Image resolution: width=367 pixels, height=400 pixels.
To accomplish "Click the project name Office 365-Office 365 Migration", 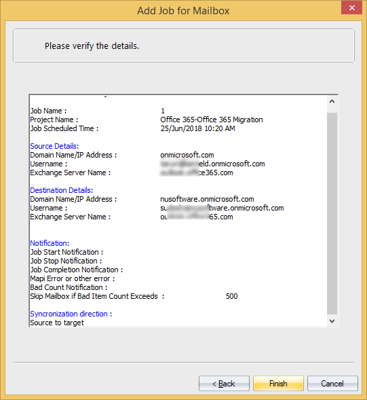I will point(212,120).
